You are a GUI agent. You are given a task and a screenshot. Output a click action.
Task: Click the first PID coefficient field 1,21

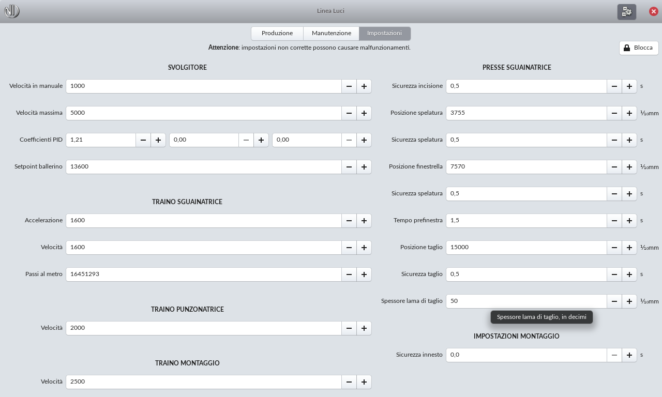(101, 140)
